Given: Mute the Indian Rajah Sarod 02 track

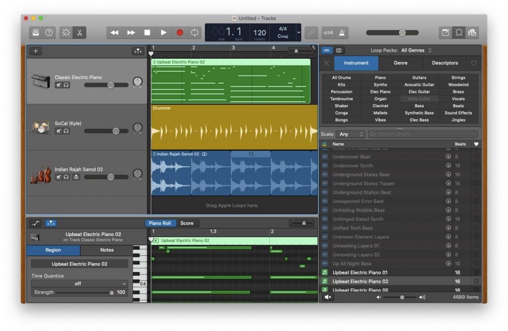Looking at the screenshot, I should point(59,177).
